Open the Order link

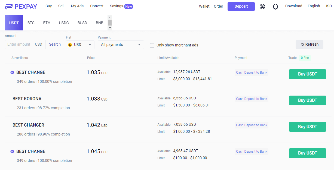(x=219, y=6)
